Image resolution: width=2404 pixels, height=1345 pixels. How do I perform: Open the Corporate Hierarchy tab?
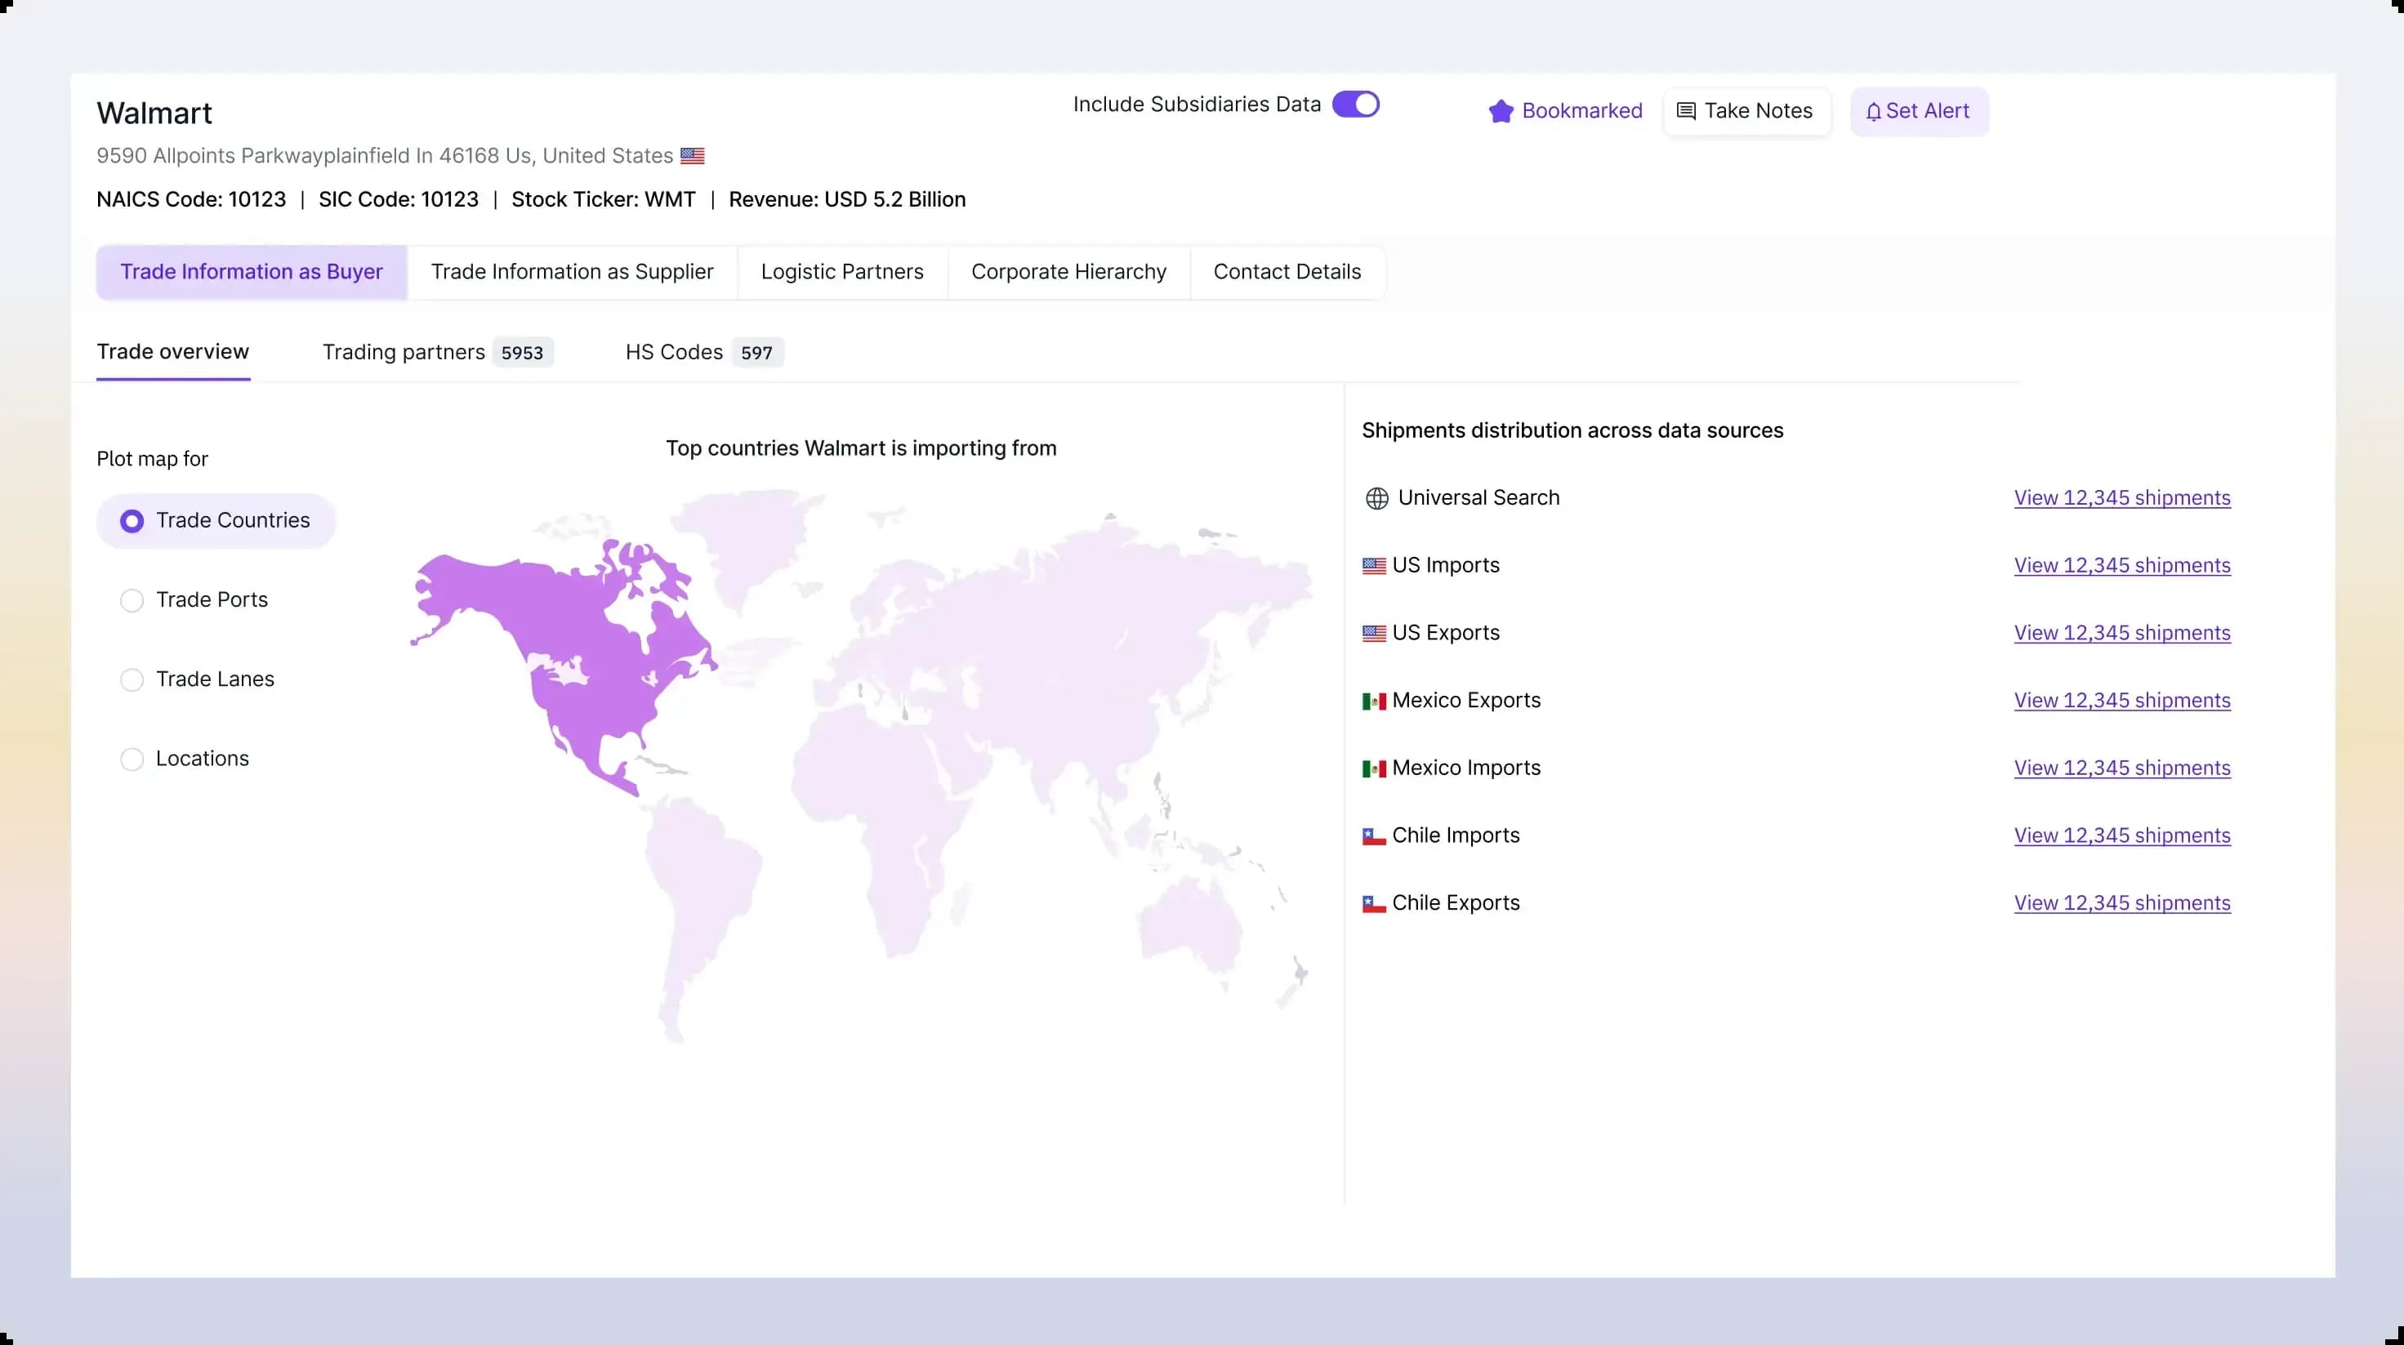point(1068,271)
